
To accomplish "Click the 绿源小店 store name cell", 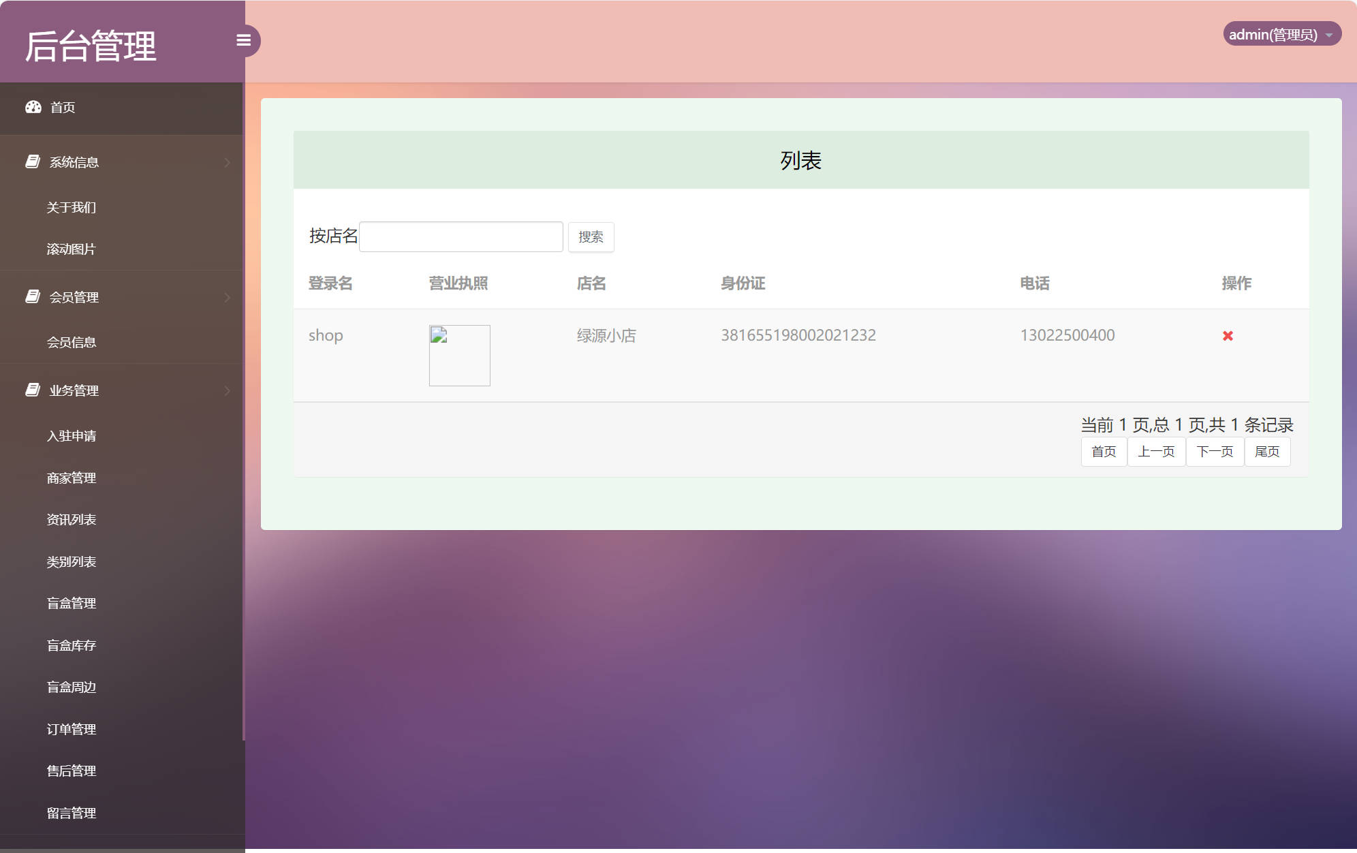I will tap(606, 335).
